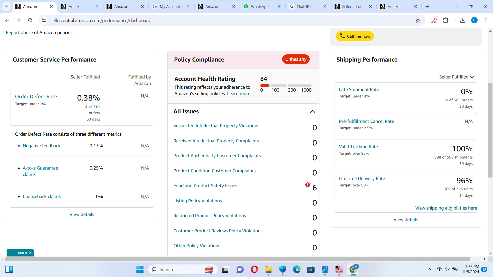Open the Chrome three-dot menu
This screenshot has width=493, height=277.
click(486, 20)
